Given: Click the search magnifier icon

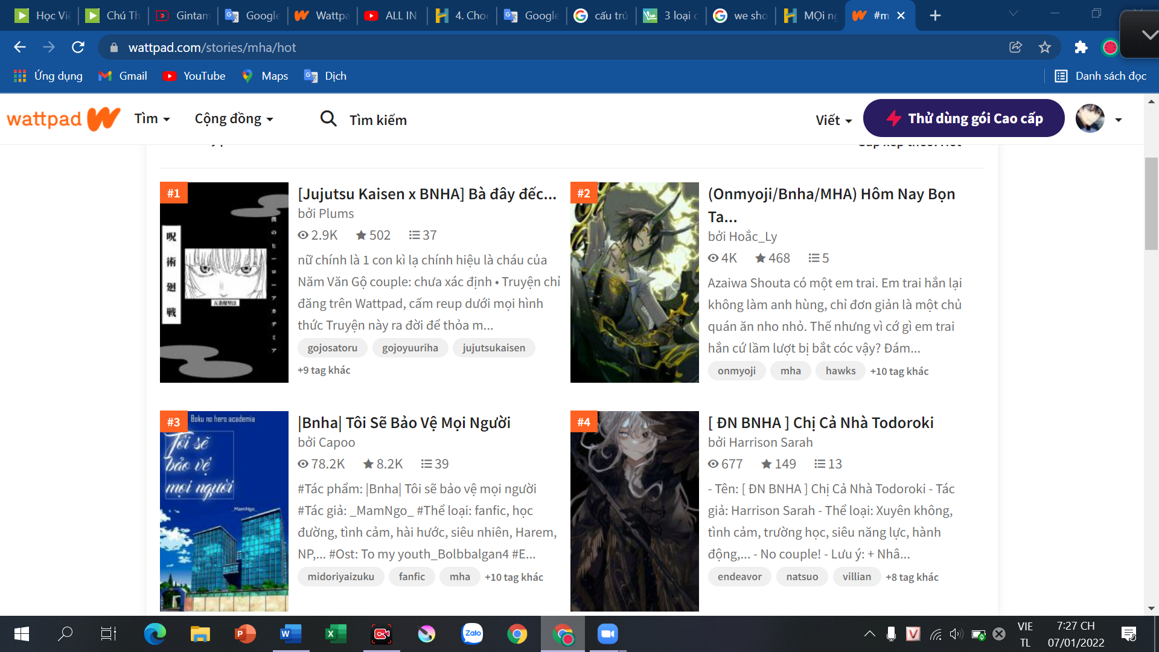Looking at the screenshot, I should click(328, 119).
